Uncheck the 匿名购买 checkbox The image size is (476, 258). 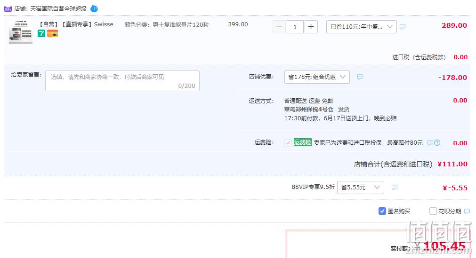pyautogui.click(x=382, y=211)
